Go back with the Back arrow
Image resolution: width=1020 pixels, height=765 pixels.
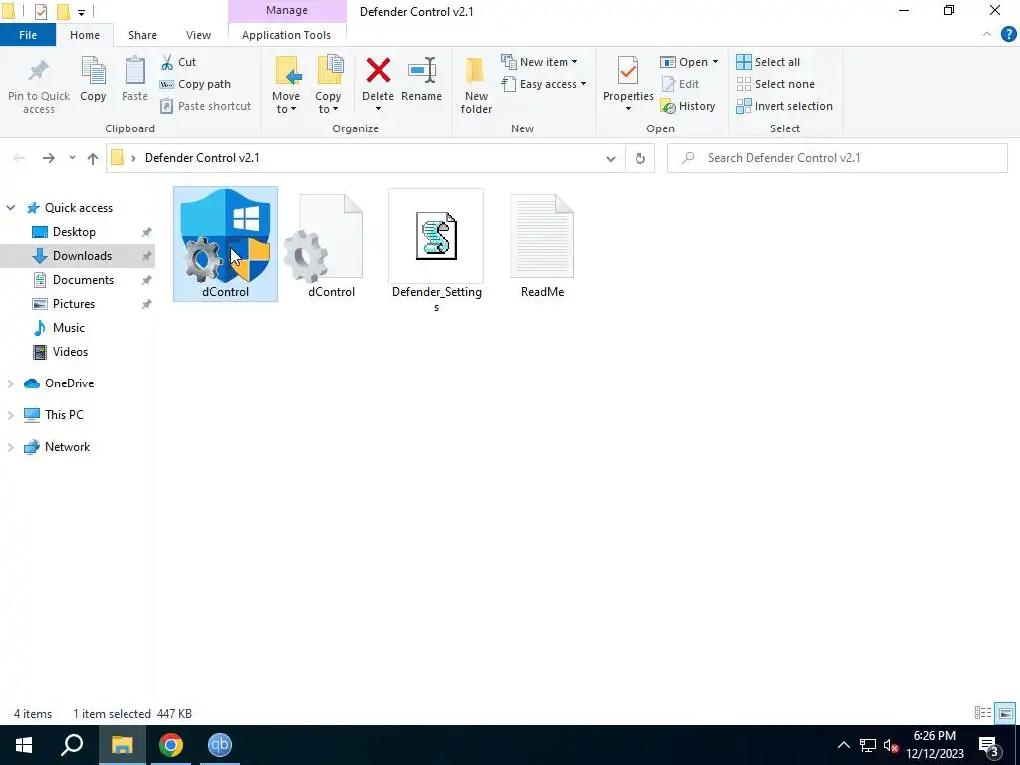click(19, 158)
